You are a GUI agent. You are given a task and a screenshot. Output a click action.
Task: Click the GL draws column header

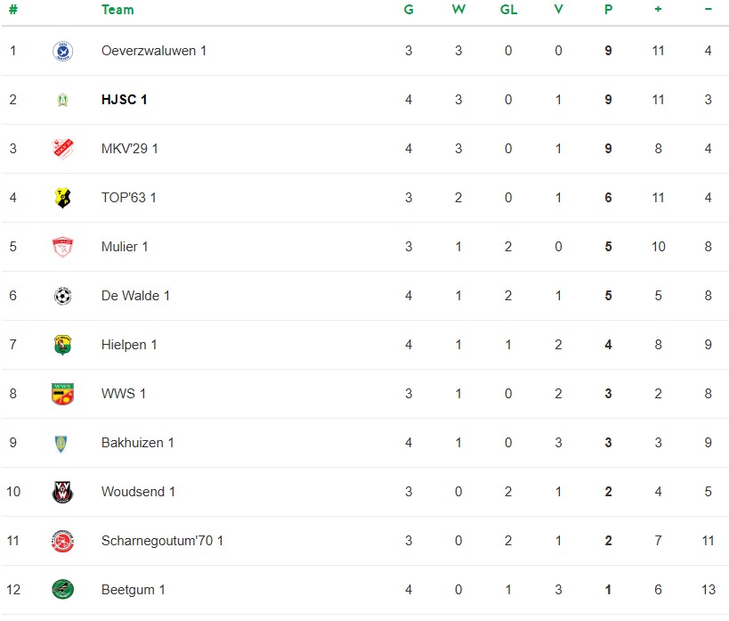tap(508, 10)
